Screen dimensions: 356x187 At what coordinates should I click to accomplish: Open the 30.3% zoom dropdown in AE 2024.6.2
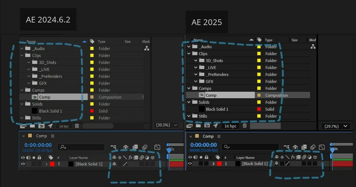[166, 125]
